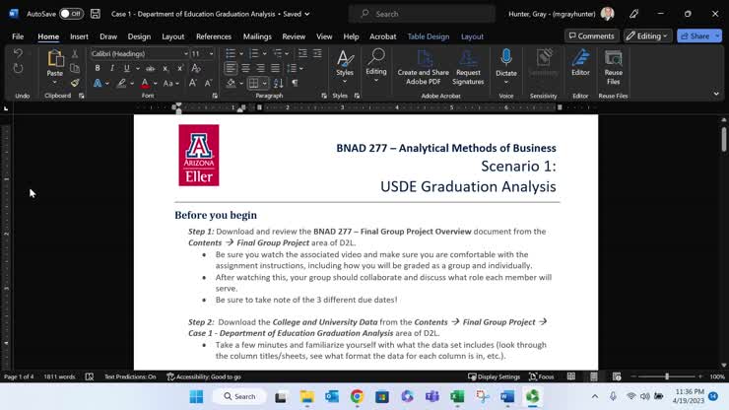
Task: Increase font size with grow icon
Action: pyautogui.click(x=193, y=84)
